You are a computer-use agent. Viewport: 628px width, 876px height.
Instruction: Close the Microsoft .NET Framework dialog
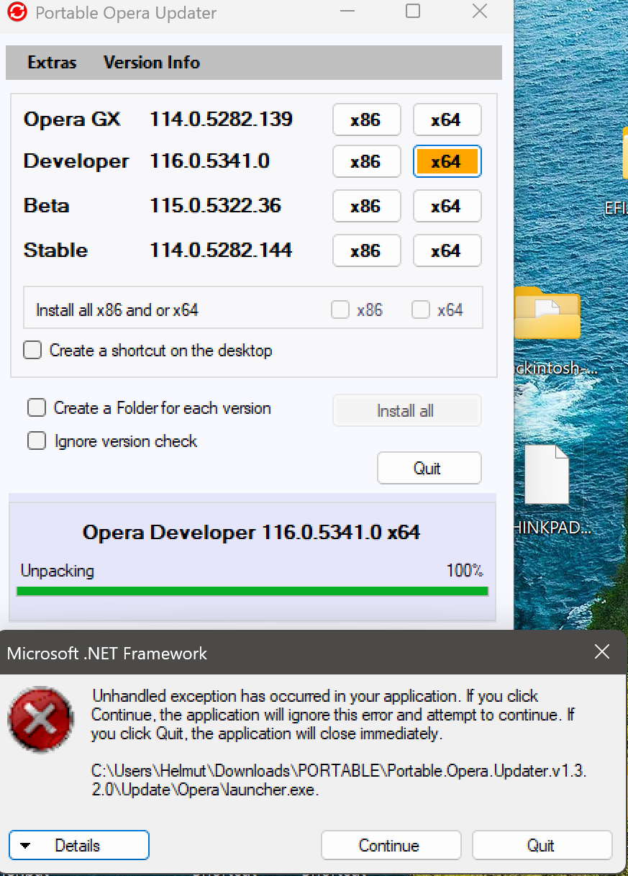click(x=602, y=653)
